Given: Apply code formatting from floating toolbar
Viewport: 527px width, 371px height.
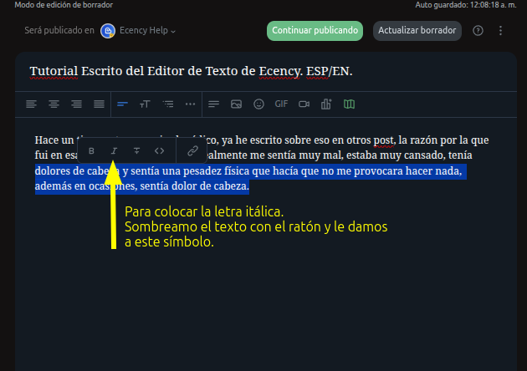Looking at the screenshot, I should [x=159, y=150].
